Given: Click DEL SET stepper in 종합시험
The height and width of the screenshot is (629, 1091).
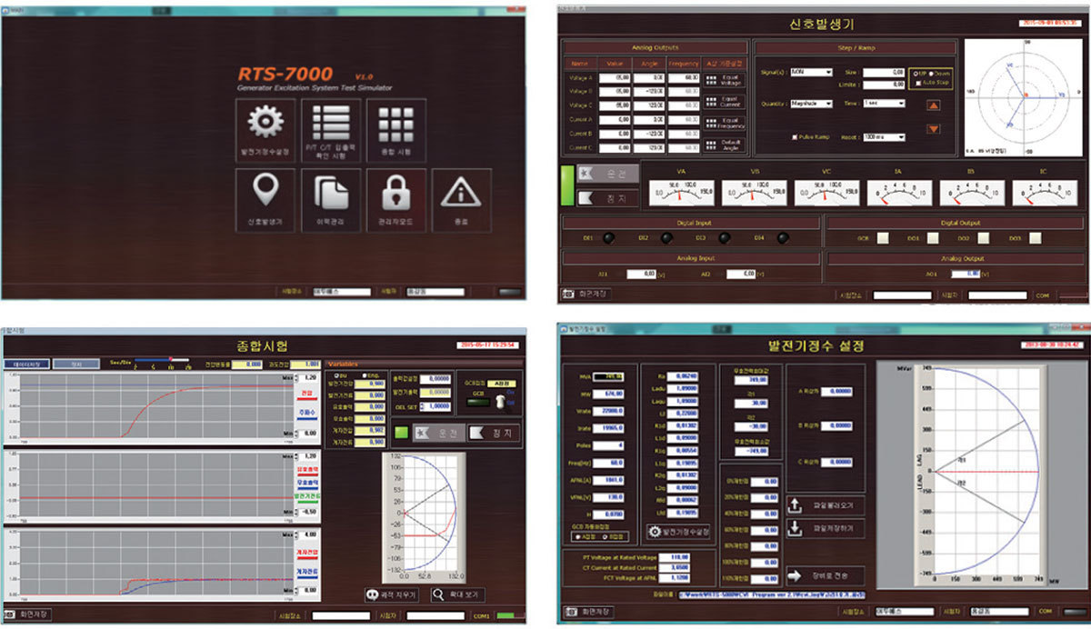Looking at the screenshot, I should pos(424,406).
